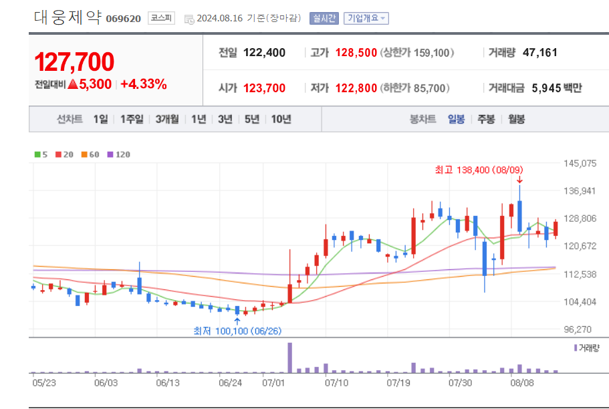
Task: Click the orange 60-day moving average swatch
Action: [84, 154]
